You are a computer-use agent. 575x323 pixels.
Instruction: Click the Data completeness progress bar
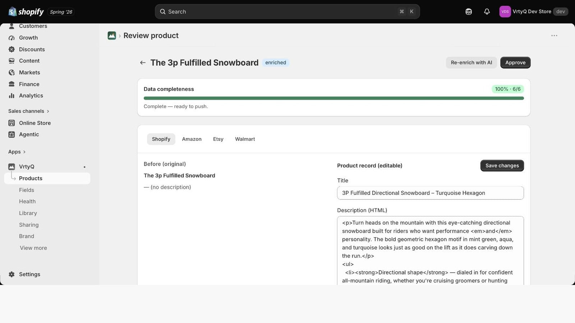[333, 98]
